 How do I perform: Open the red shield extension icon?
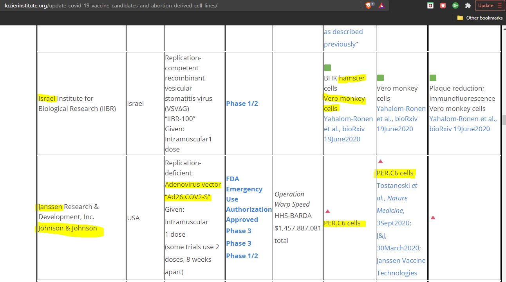[443, 5]
